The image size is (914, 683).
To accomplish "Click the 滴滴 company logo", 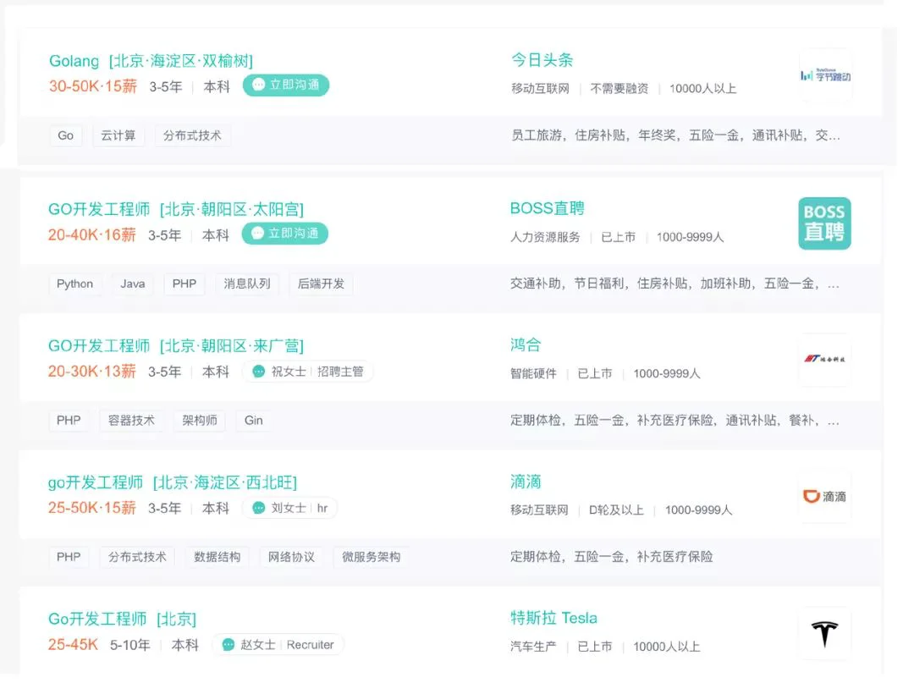I will [824, 497].
